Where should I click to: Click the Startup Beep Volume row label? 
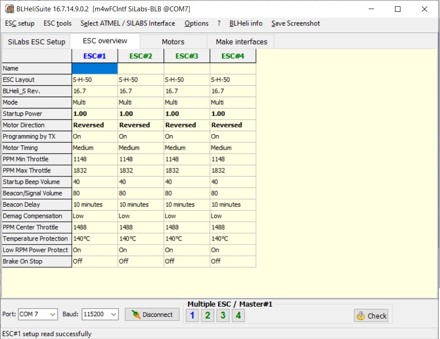37,182
